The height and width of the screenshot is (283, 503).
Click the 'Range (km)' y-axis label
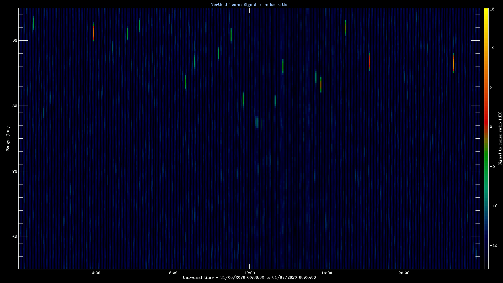(x=8, y=138)
